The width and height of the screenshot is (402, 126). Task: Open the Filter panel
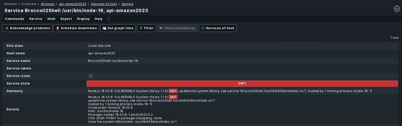coord(146,28)
